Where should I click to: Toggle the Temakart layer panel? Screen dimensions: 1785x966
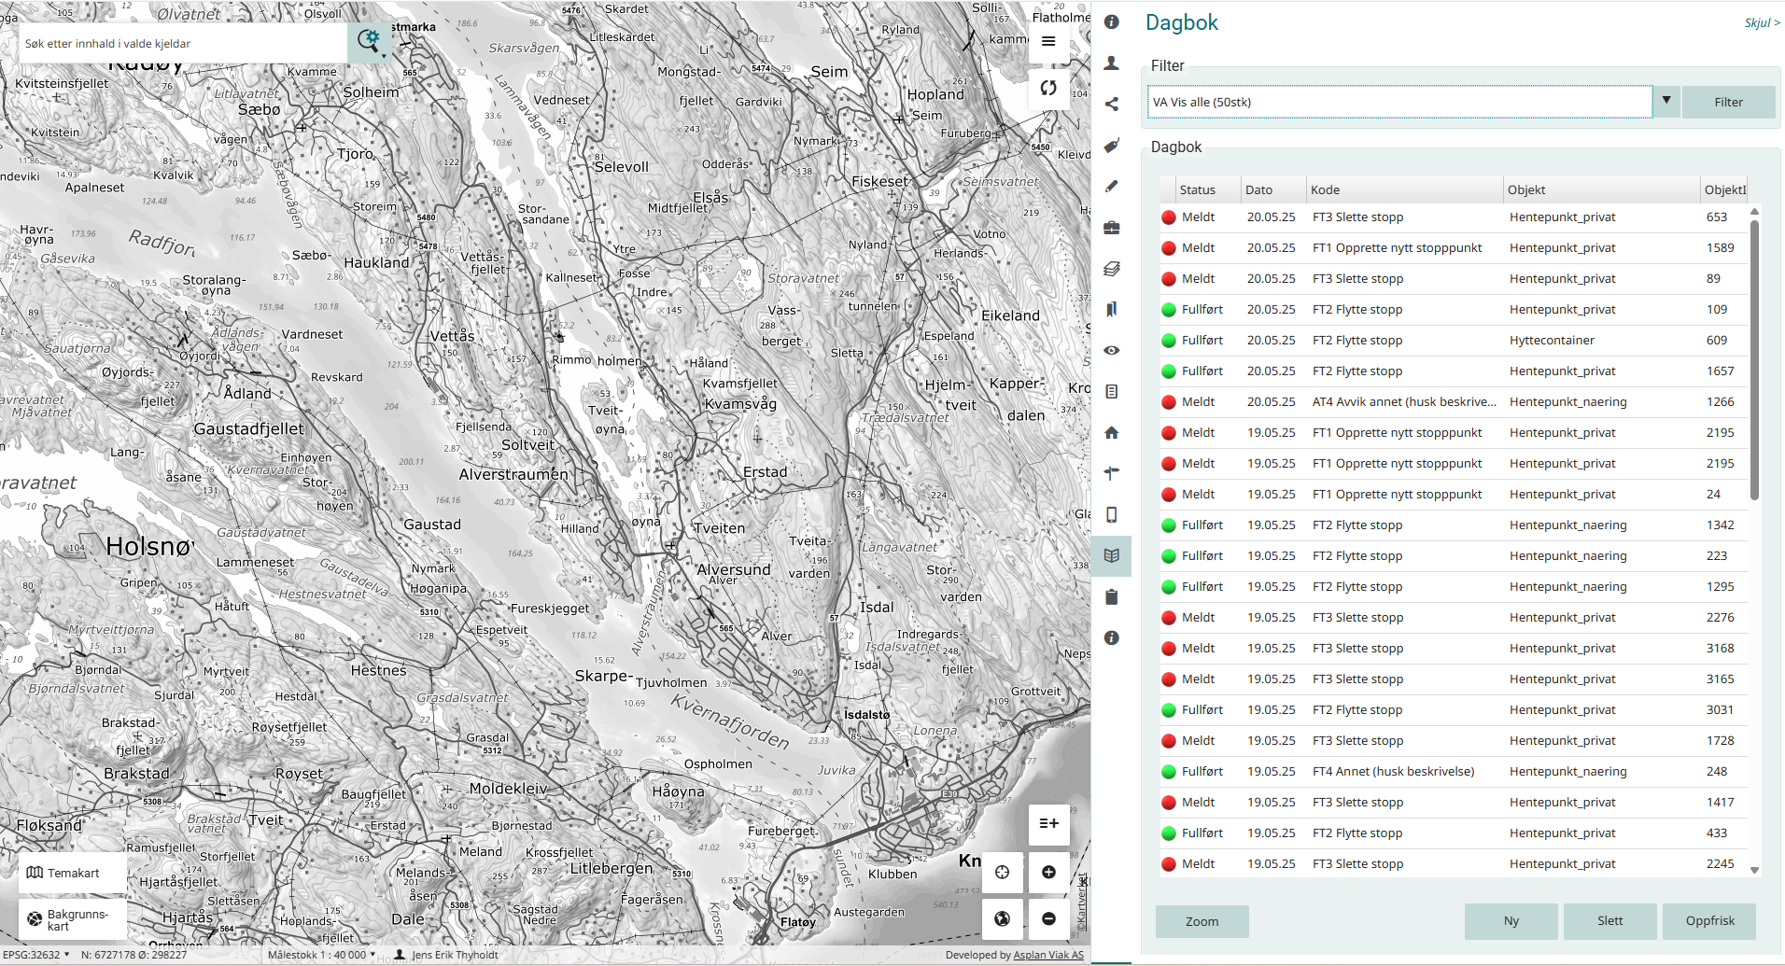73,873
